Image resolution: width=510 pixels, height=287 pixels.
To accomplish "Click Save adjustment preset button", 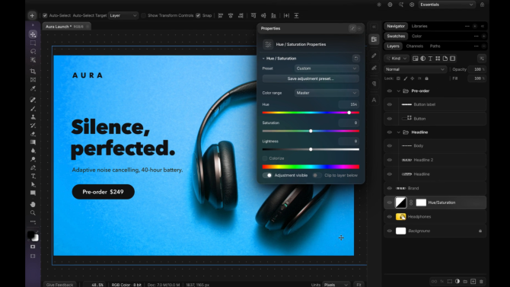I will tap(311, 78).
